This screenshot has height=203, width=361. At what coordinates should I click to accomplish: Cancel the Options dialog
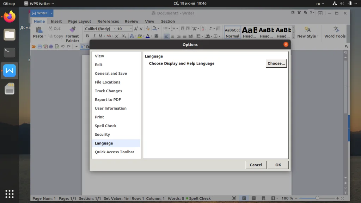click(256, 165)
